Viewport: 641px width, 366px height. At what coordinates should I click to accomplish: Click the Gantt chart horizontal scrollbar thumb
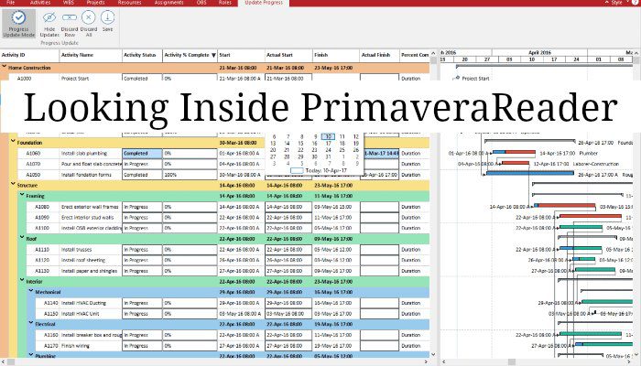511,362
